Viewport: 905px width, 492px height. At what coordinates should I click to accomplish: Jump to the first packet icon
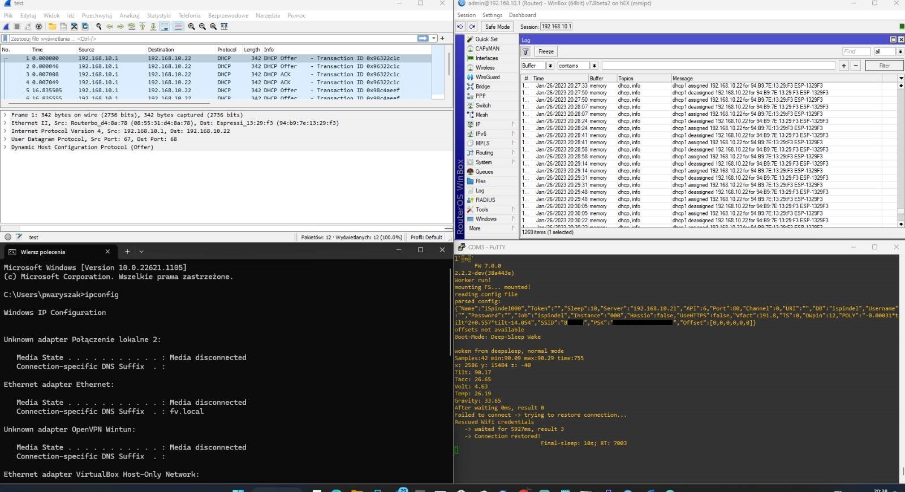143,27
